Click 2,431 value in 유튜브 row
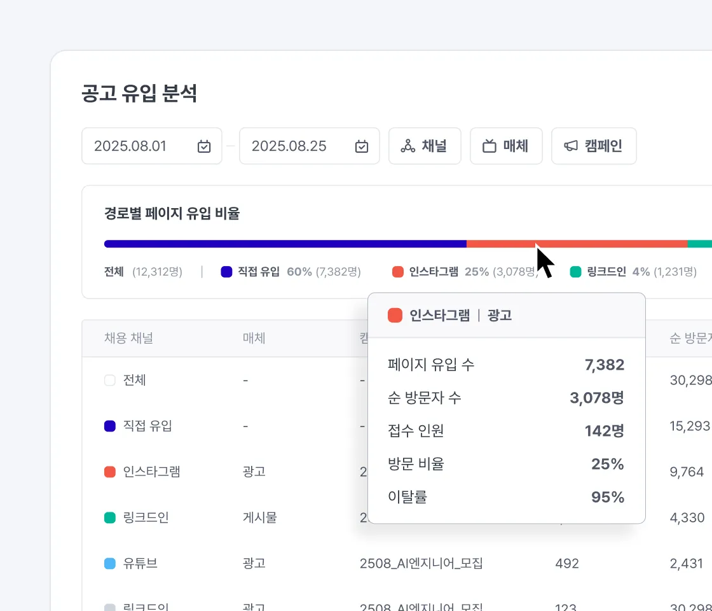The image size is (712, 611). (x=687, y=564)
